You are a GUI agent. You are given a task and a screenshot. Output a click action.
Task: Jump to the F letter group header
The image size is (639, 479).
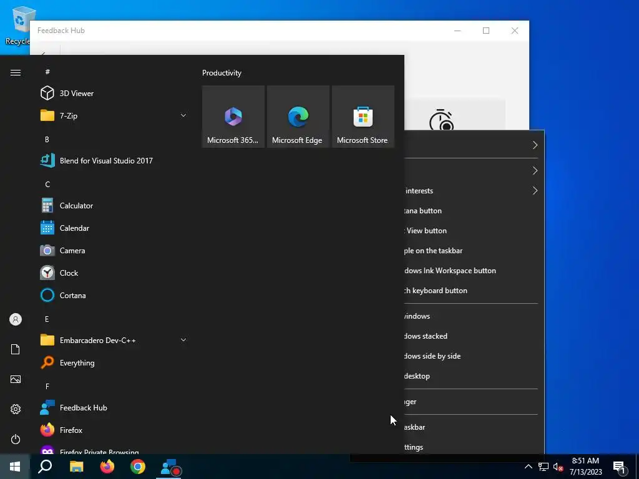coord(47,386)
